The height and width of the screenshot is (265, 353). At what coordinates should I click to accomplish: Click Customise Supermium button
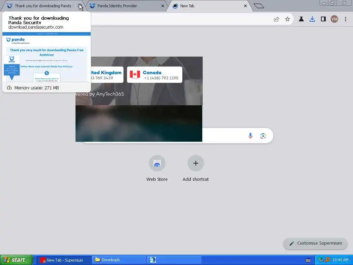(315, 243)
